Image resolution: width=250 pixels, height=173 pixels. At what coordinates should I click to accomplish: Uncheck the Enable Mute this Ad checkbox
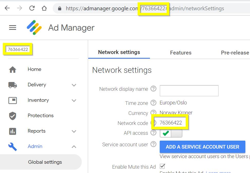[x=162, y=166]
